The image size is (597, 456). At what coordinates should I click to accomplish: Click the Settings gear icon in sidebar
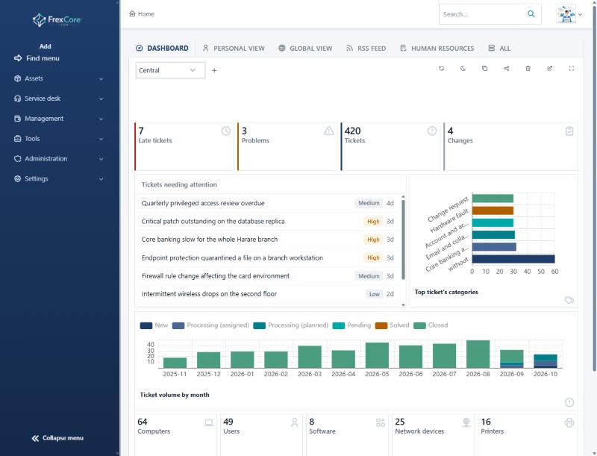point(17,178)
